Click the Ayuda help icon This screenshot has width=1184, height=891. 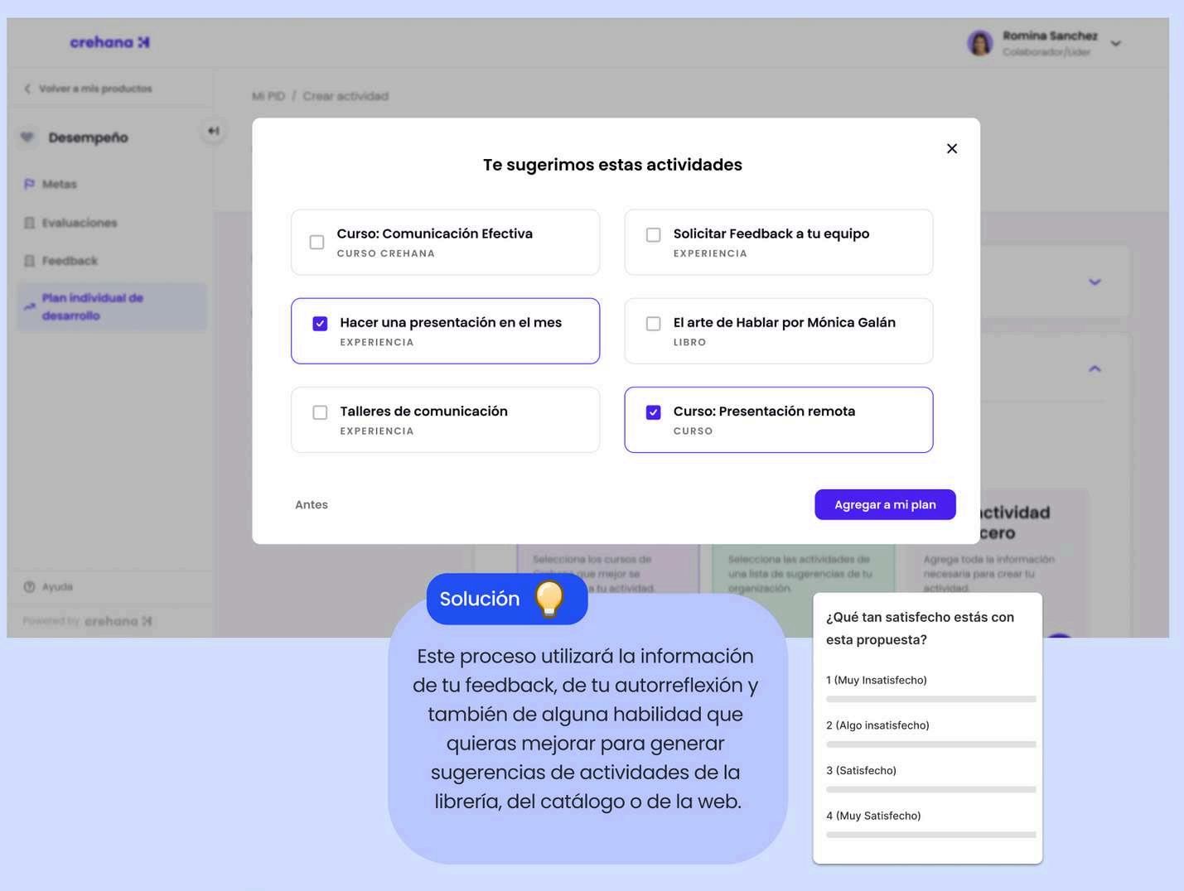tap(29, 587)
